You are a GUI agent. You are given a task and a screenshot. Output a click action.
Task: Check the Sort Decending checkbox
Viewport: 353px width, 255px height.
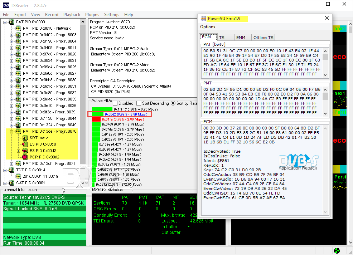[139, 103]
